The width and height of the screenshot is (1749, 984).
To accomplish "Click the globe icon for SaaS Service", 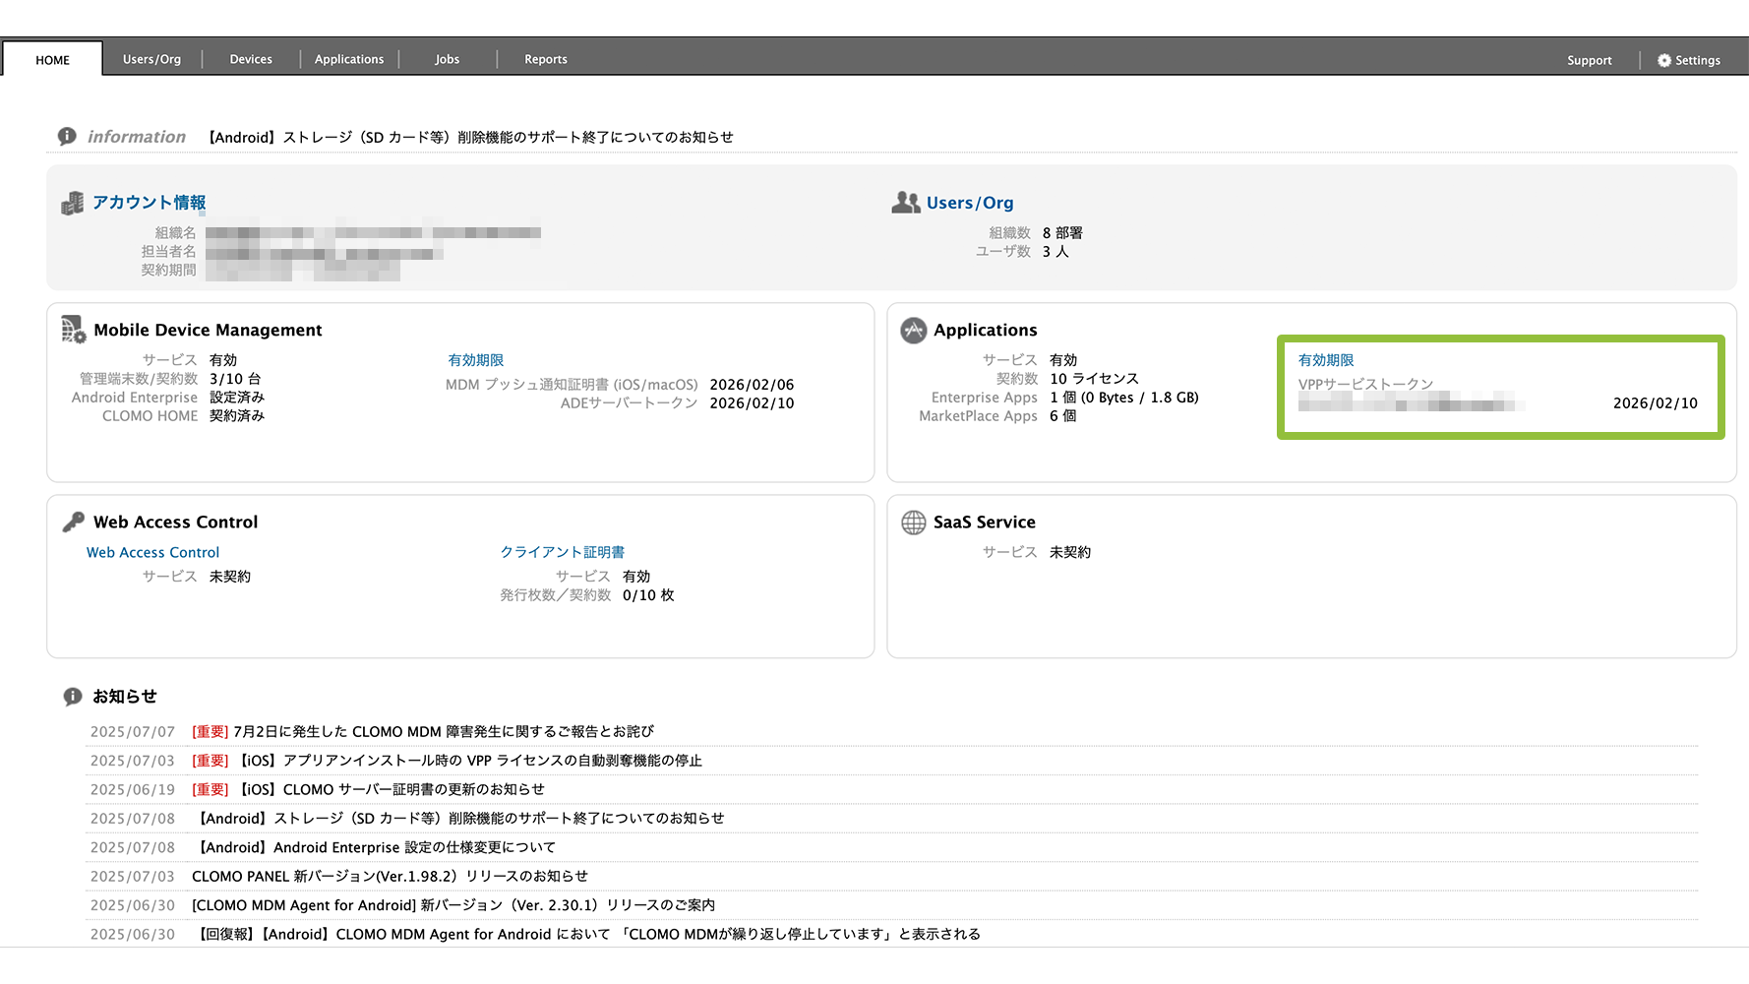I will (x=914, y=523).
